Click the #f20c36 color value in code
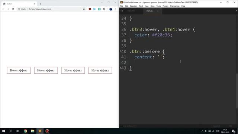The width and height of the screenshot is (238, 134). tap(161, 35)
